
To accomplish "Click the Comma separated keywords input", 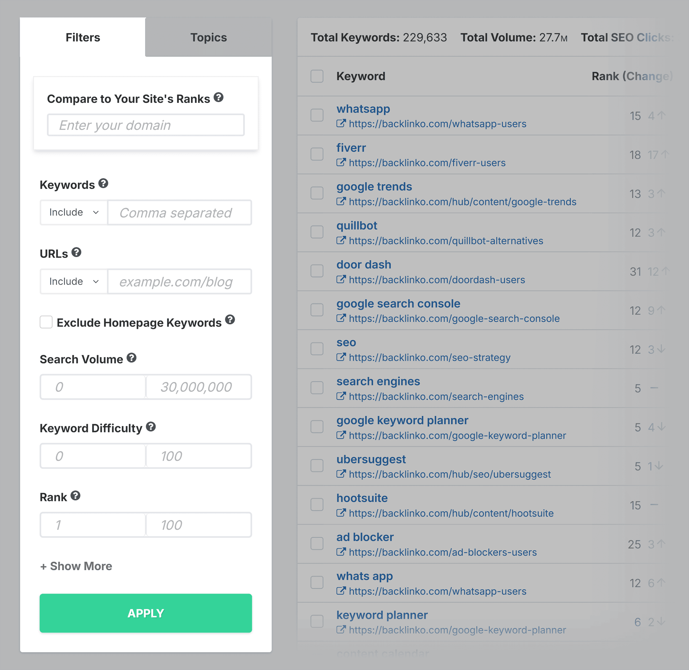I will [x=180, y=213].
